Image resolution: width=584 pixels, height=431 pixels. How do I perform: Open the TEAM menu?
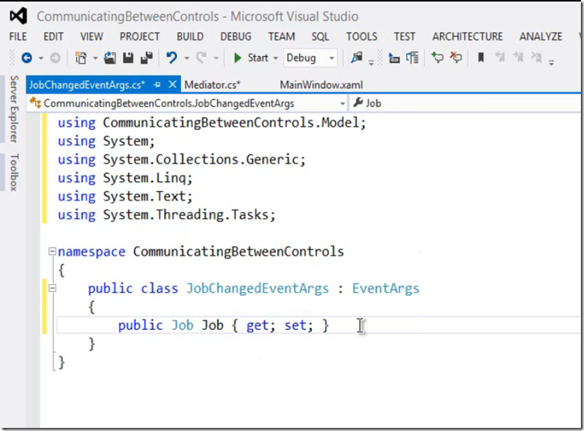282,36
